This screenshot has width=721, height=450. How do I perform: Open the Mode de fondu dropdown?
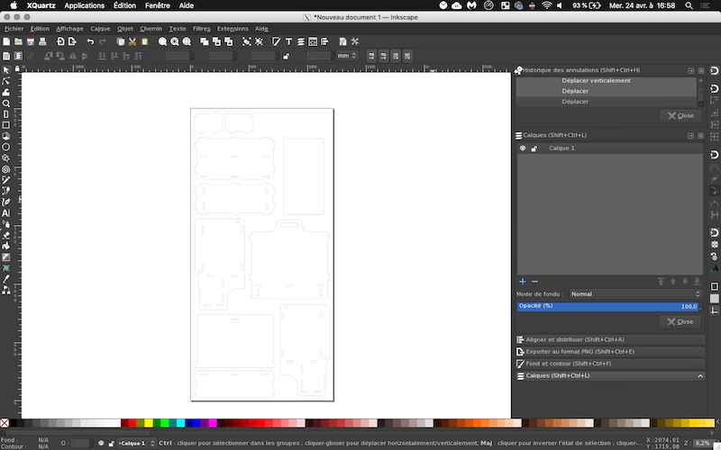[634, 294]
